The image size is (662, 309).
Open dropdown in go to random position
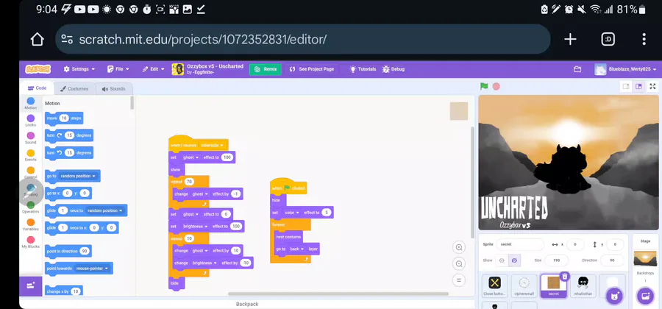[78, 176]
